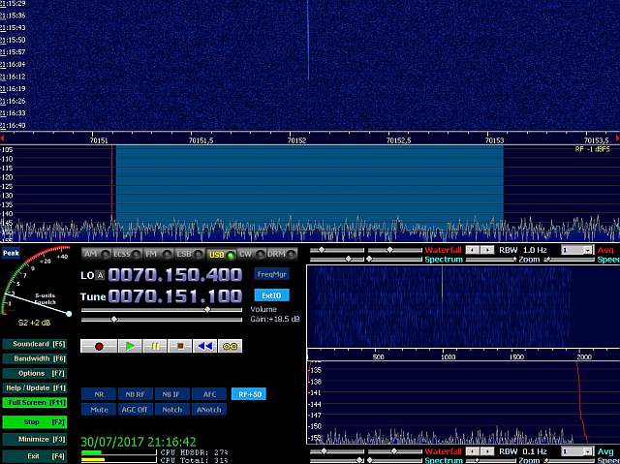
Task: Open Soundcard [F5] menu
Action: click(34, 344)
